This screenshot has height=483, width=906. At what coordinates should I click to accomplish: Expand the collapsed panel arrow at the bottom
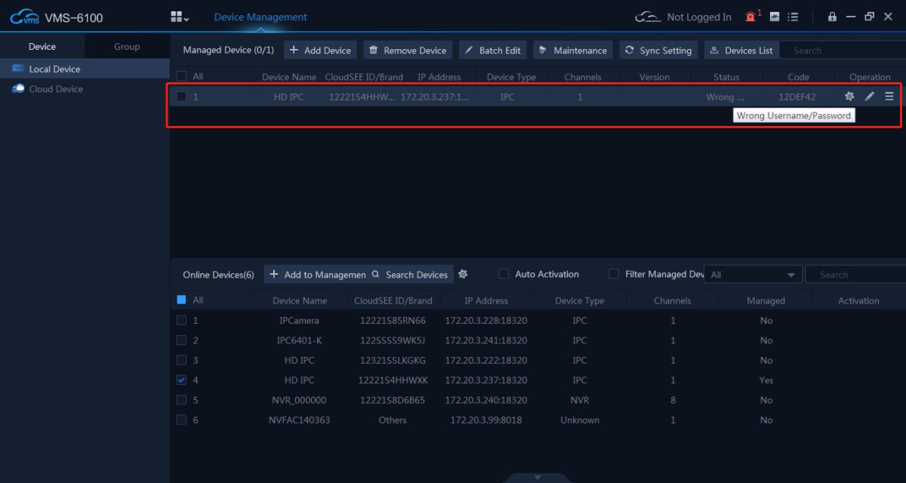tap(538, 477)
